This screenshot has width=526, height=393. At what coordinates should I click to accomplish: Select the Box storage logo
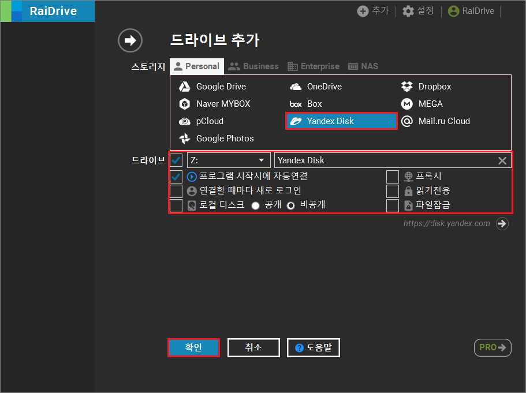point(296,104)
